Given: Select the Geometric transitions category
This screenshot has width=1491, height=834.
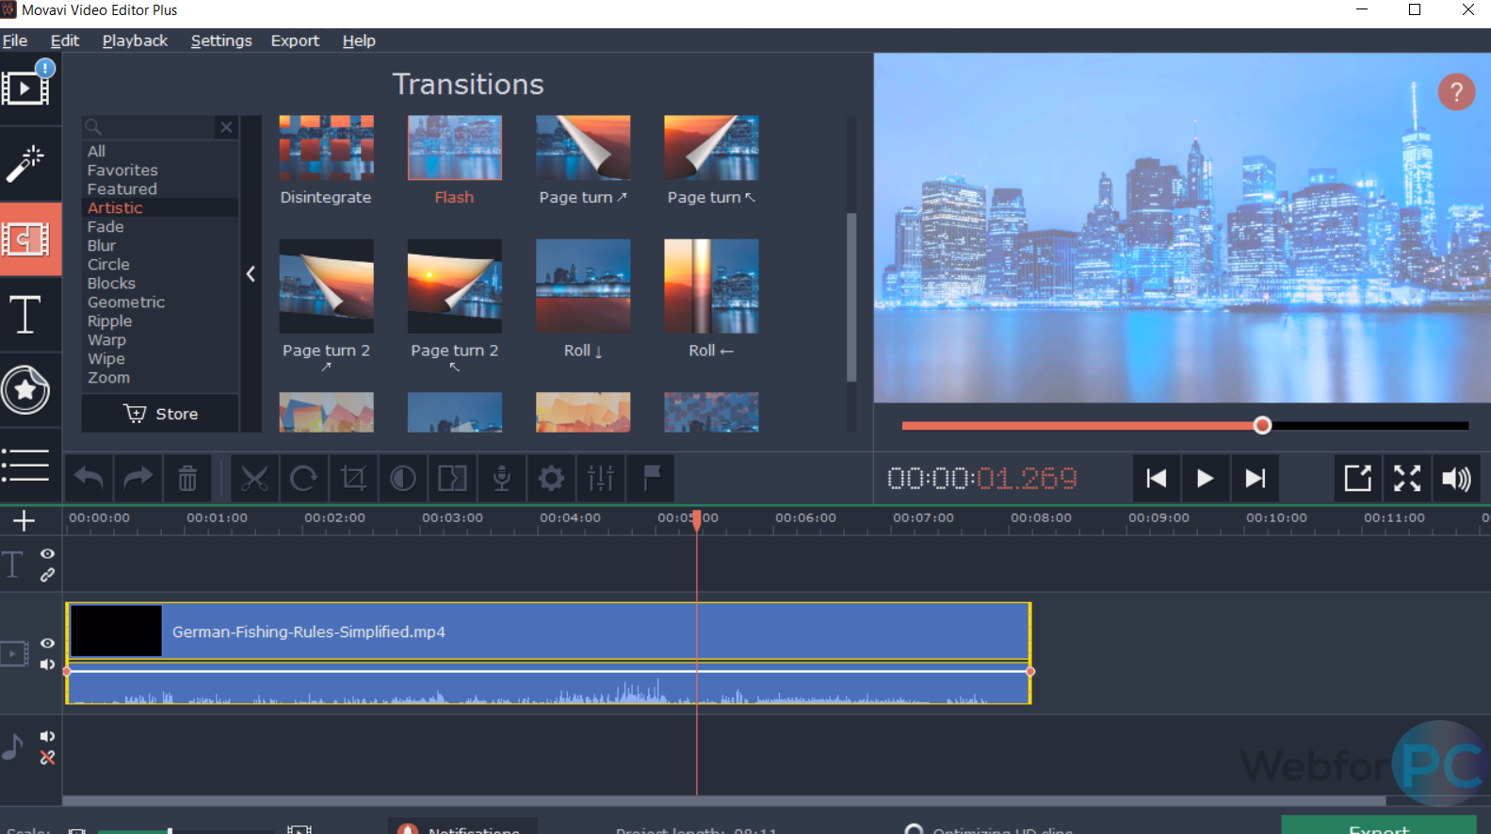Looking at the screenshot, I should 126,303.
